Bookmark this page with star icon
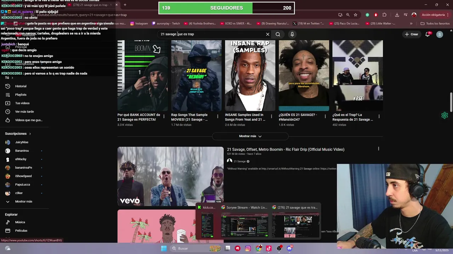This screenshot has height=254, width=453. 355,15
